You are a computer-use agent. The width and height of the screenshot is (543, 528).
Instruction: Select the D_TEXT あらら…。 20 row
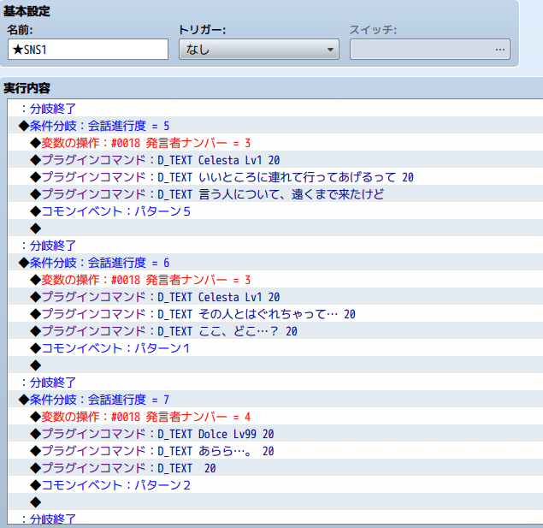coord(275,451)
